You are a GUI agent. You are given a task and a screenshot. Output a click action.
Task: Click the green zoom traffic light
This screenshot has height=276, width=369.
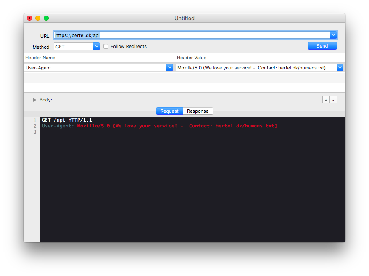click(x=46, y=18)
